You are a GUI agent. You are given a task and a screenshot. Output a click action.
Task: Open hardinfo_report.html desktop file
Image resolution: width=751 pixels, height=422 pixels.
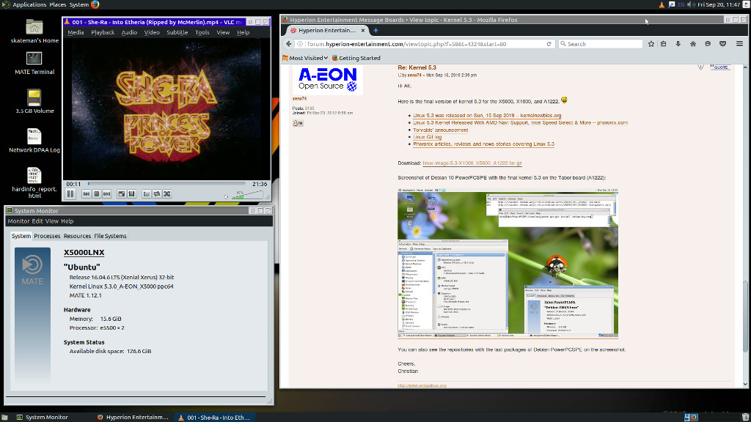point(34,183)
